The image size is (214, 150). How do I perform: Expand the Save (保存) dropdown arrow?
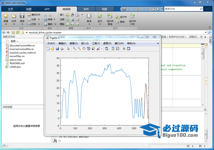click(x=22, y=24)
